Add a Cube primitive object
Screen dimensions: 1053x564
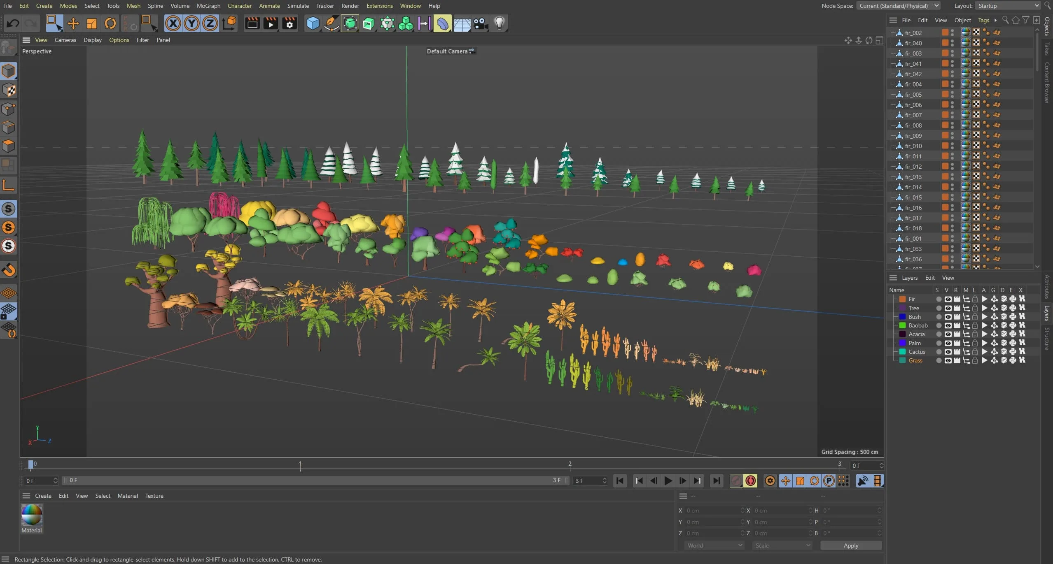313,23
